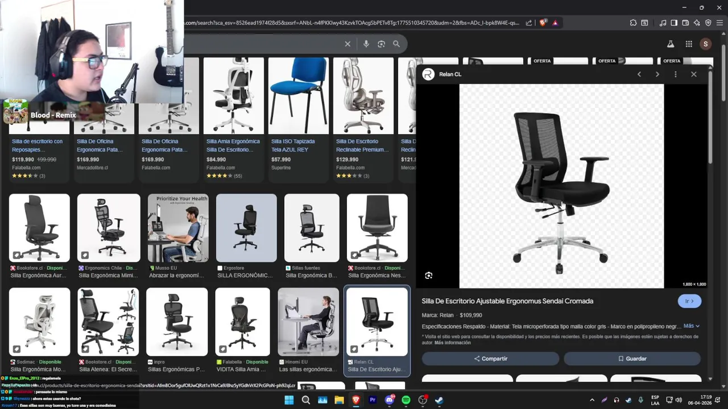728x409 pixels.
Task: Open the Windows Start menu
Action: coord(289,400)
